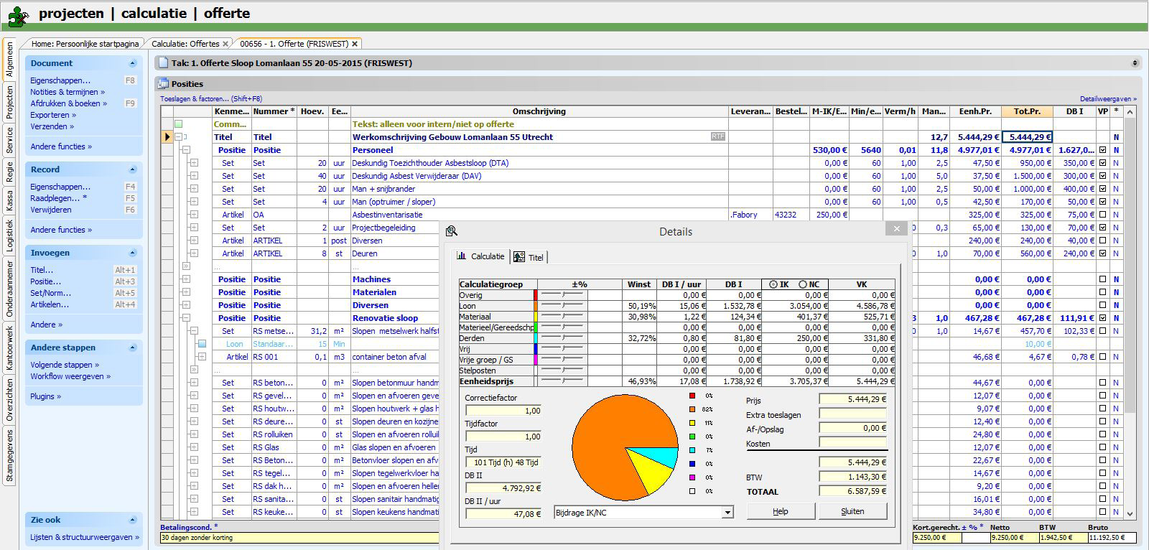Click the document icon in Tak header

[164, 63]
